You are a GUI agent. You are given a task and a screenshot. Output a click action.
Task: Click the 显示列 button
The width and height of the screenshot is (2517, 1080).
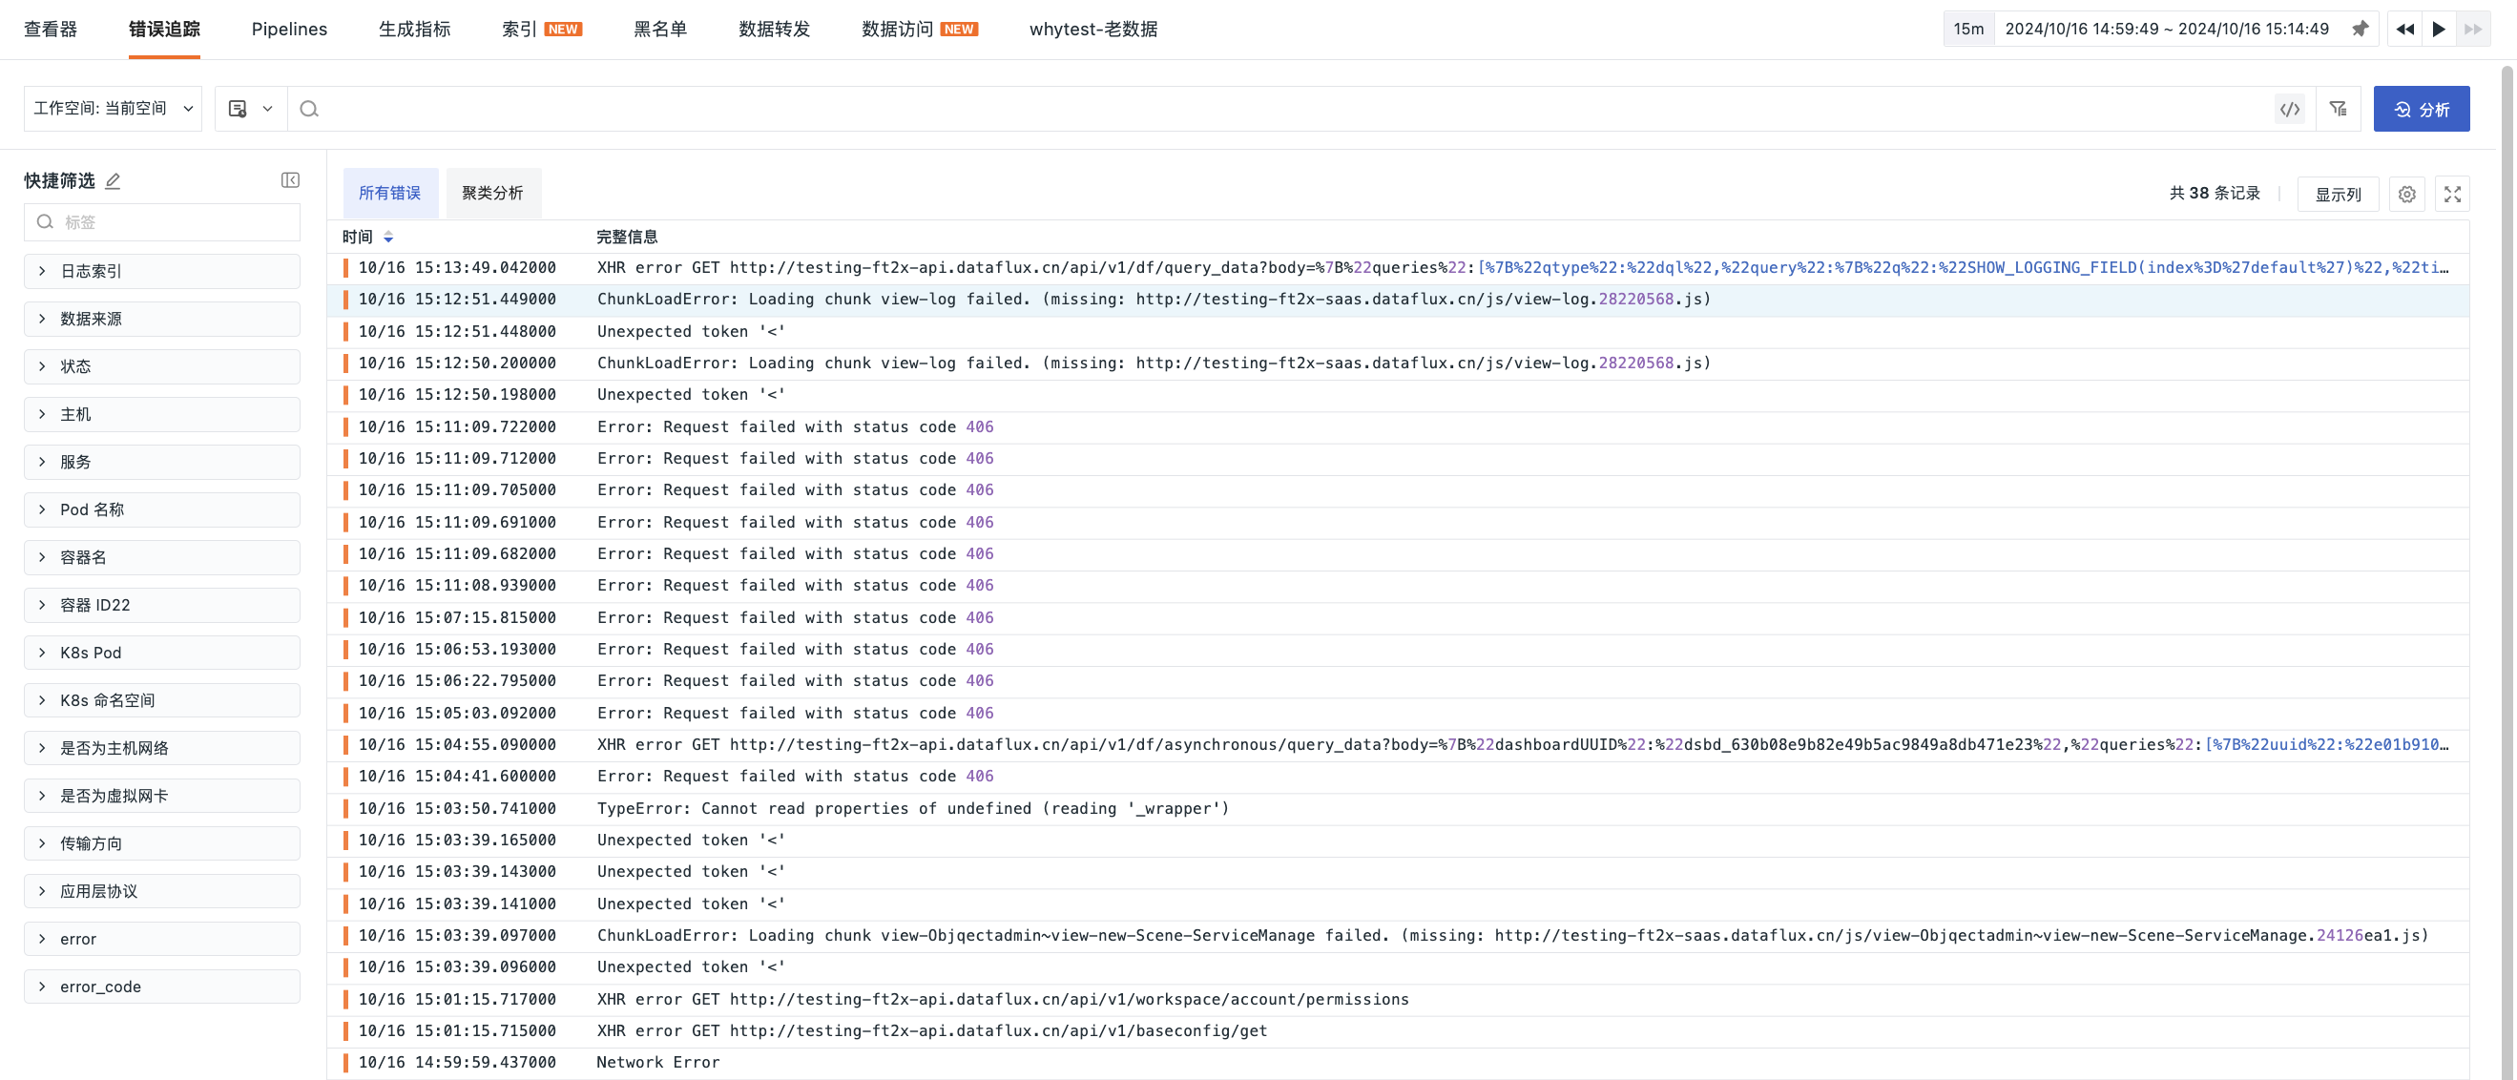coord(2338,194)
